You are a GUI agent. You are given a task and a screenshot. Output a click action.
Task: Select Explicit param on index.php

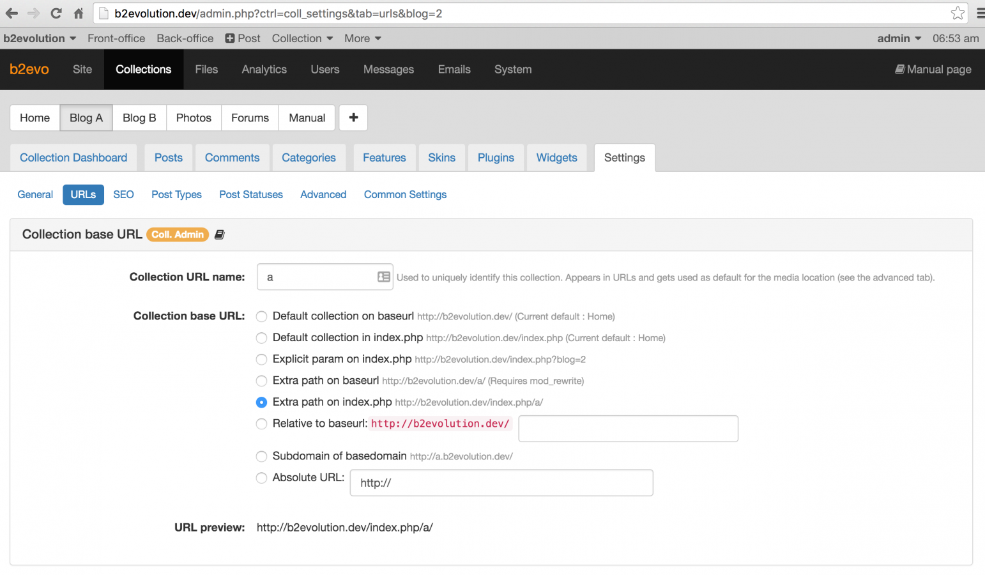261,359
